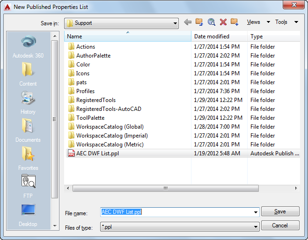Click the 1/19/2012 5:48 AM date cell
Image resolution: width=308 pixels, height=240 pixels.
point(217,153)
